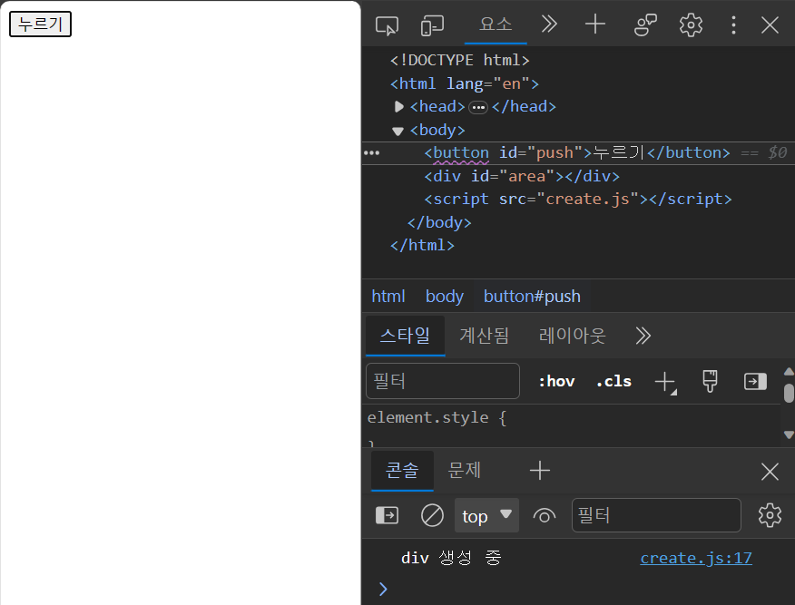795x605 pixels.
Task: Open the create.js:17 source link
Action: (695, 558)
